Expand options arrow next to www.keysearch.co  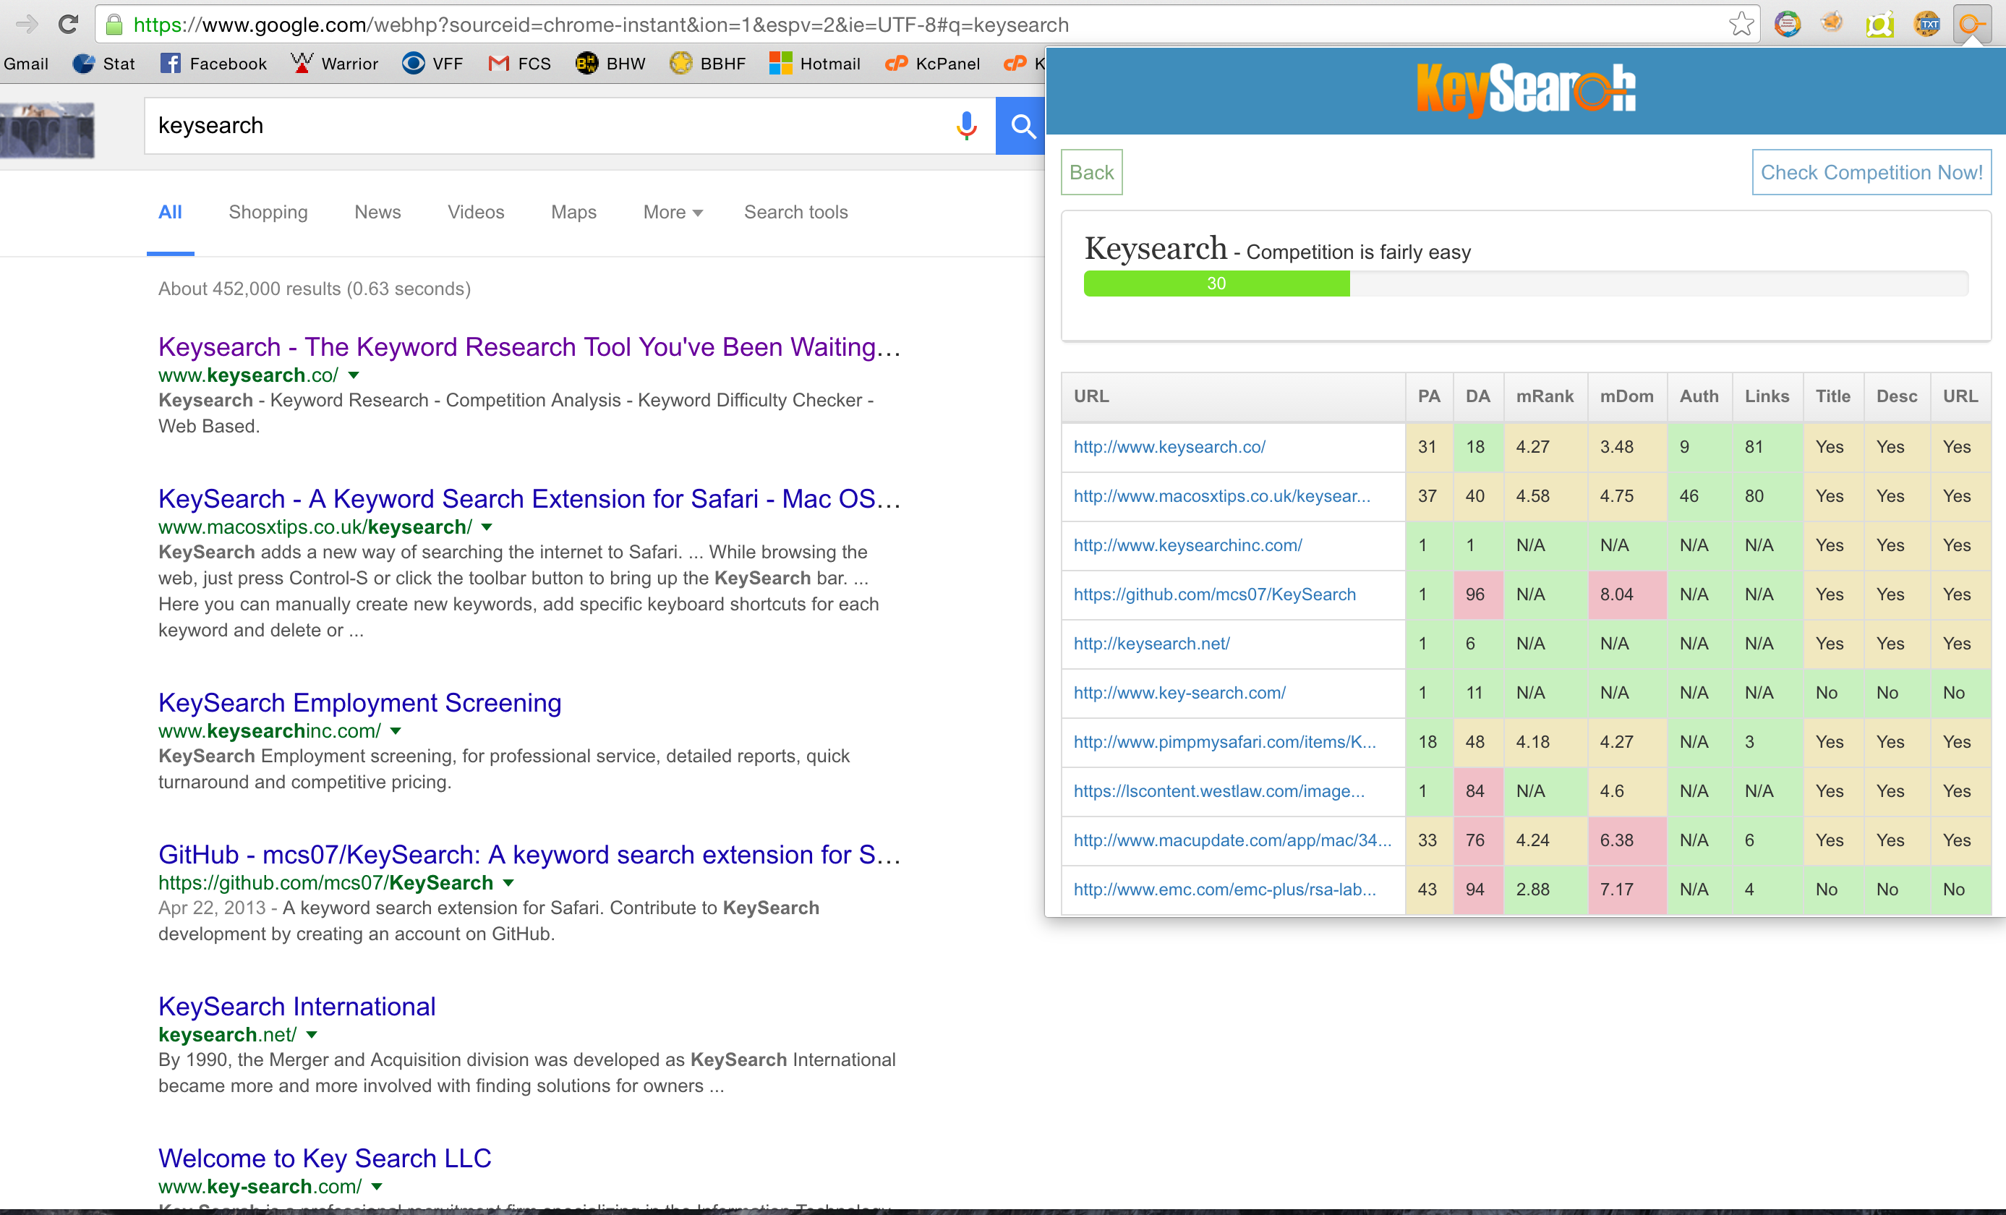click(x=354, y=375)
